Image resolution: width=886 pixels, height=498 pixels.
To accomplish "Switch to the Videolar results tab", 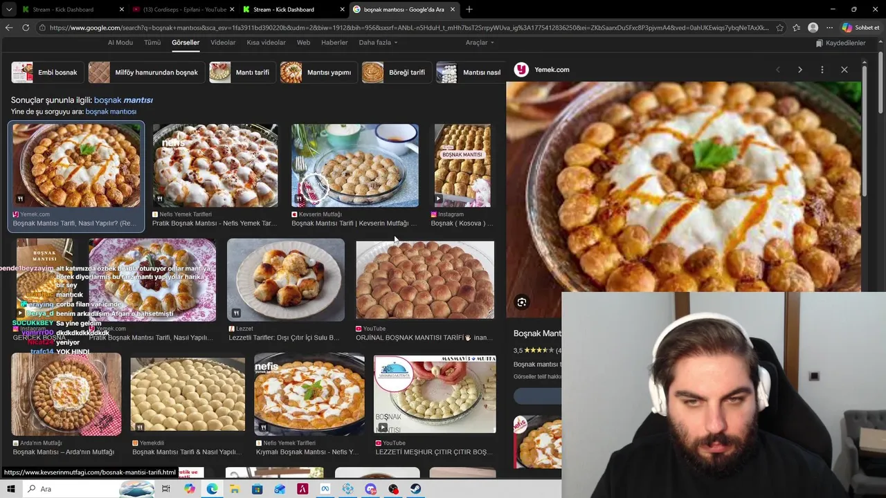I will click(x=223, y=42).
